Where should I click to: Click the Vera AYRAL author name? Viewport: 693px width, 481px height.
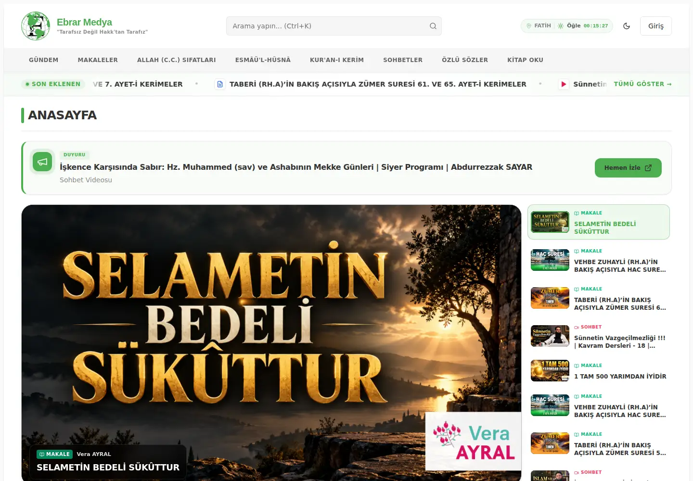point(94,454)
